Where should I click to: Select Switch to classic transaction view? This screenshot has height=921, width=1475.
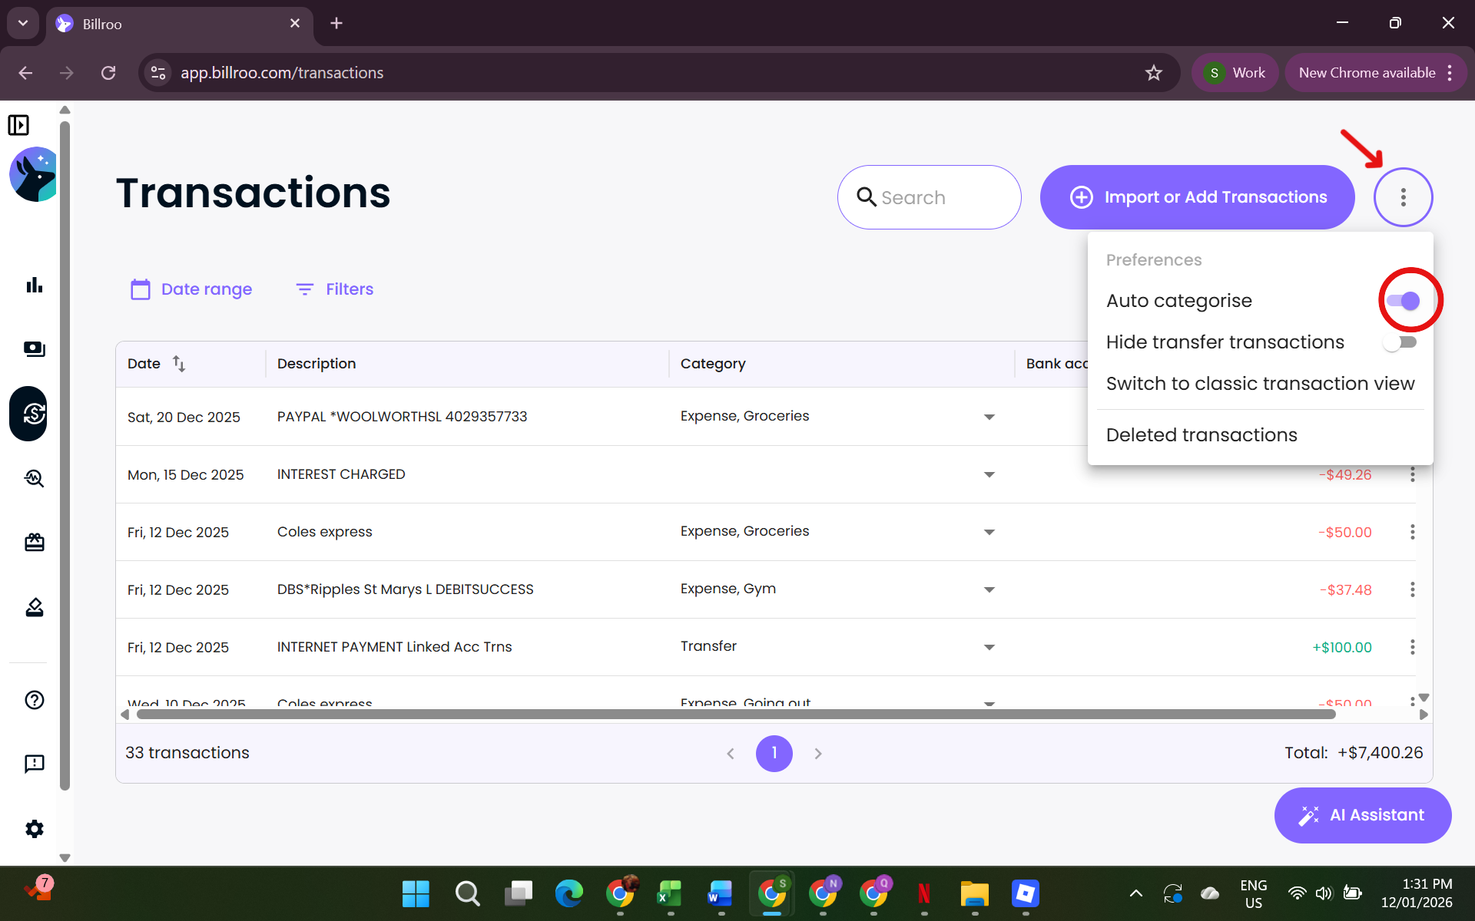(1260, 384)
